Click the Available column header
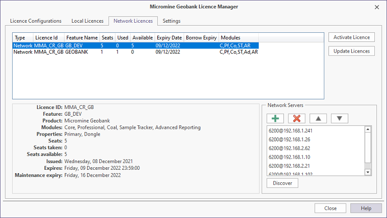The image size is (387, 218). tap(142, 38)
